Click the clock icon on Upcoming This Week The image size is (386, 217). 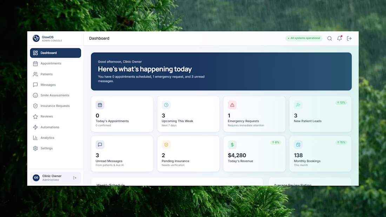166,105
